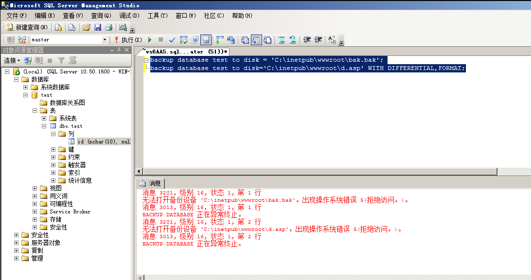Collapse the test database node
531x280 pixels.
tap(25, 95)
